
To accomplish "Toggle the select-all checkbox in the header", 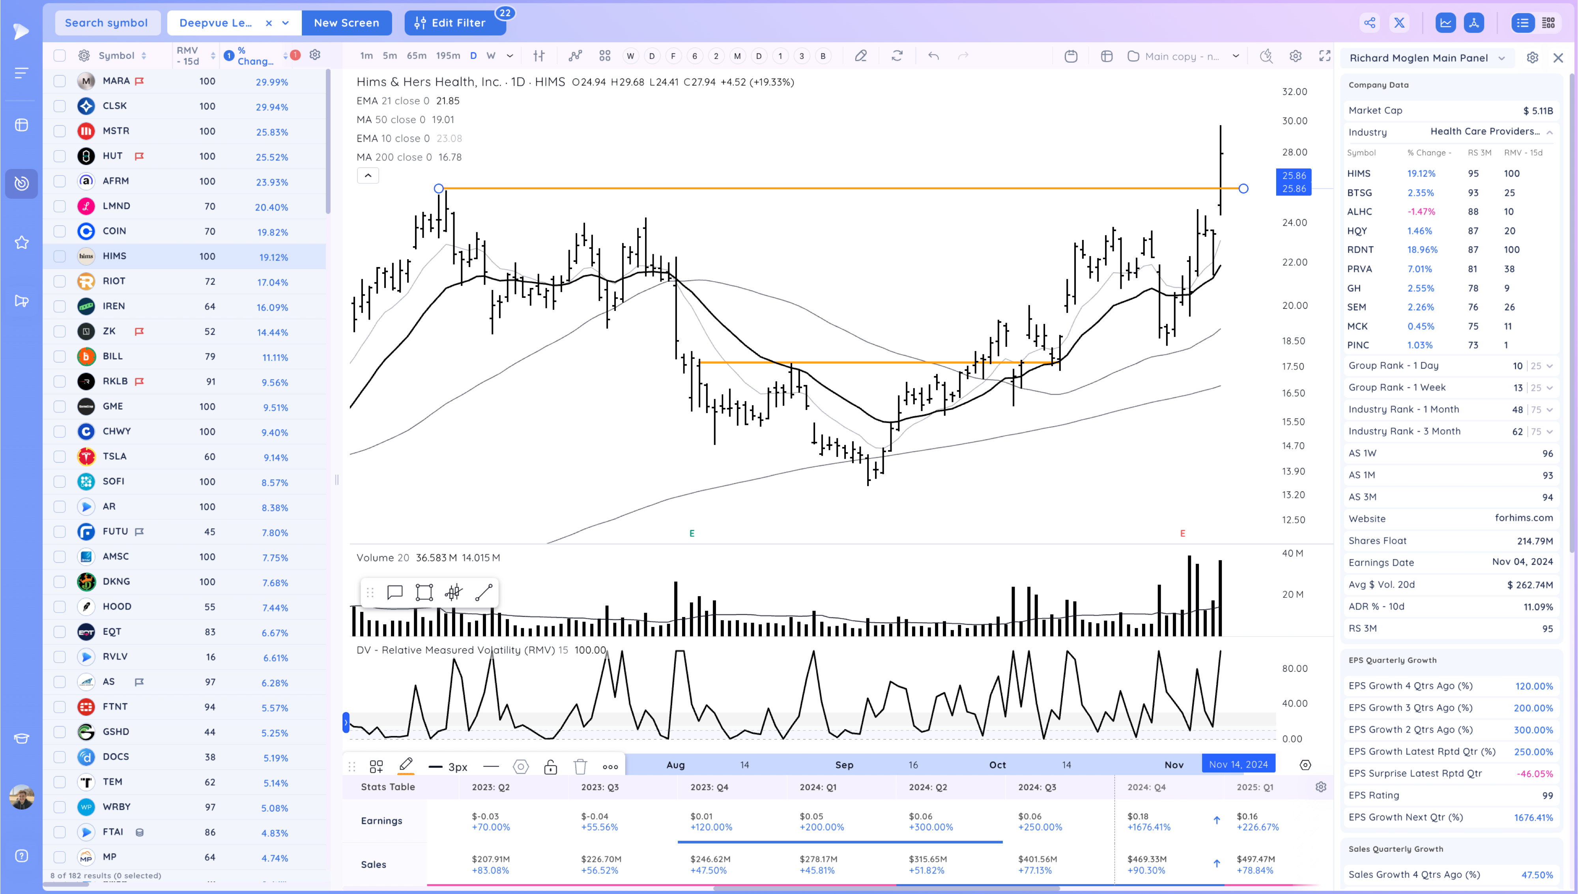I will click(x=60, y=56).
